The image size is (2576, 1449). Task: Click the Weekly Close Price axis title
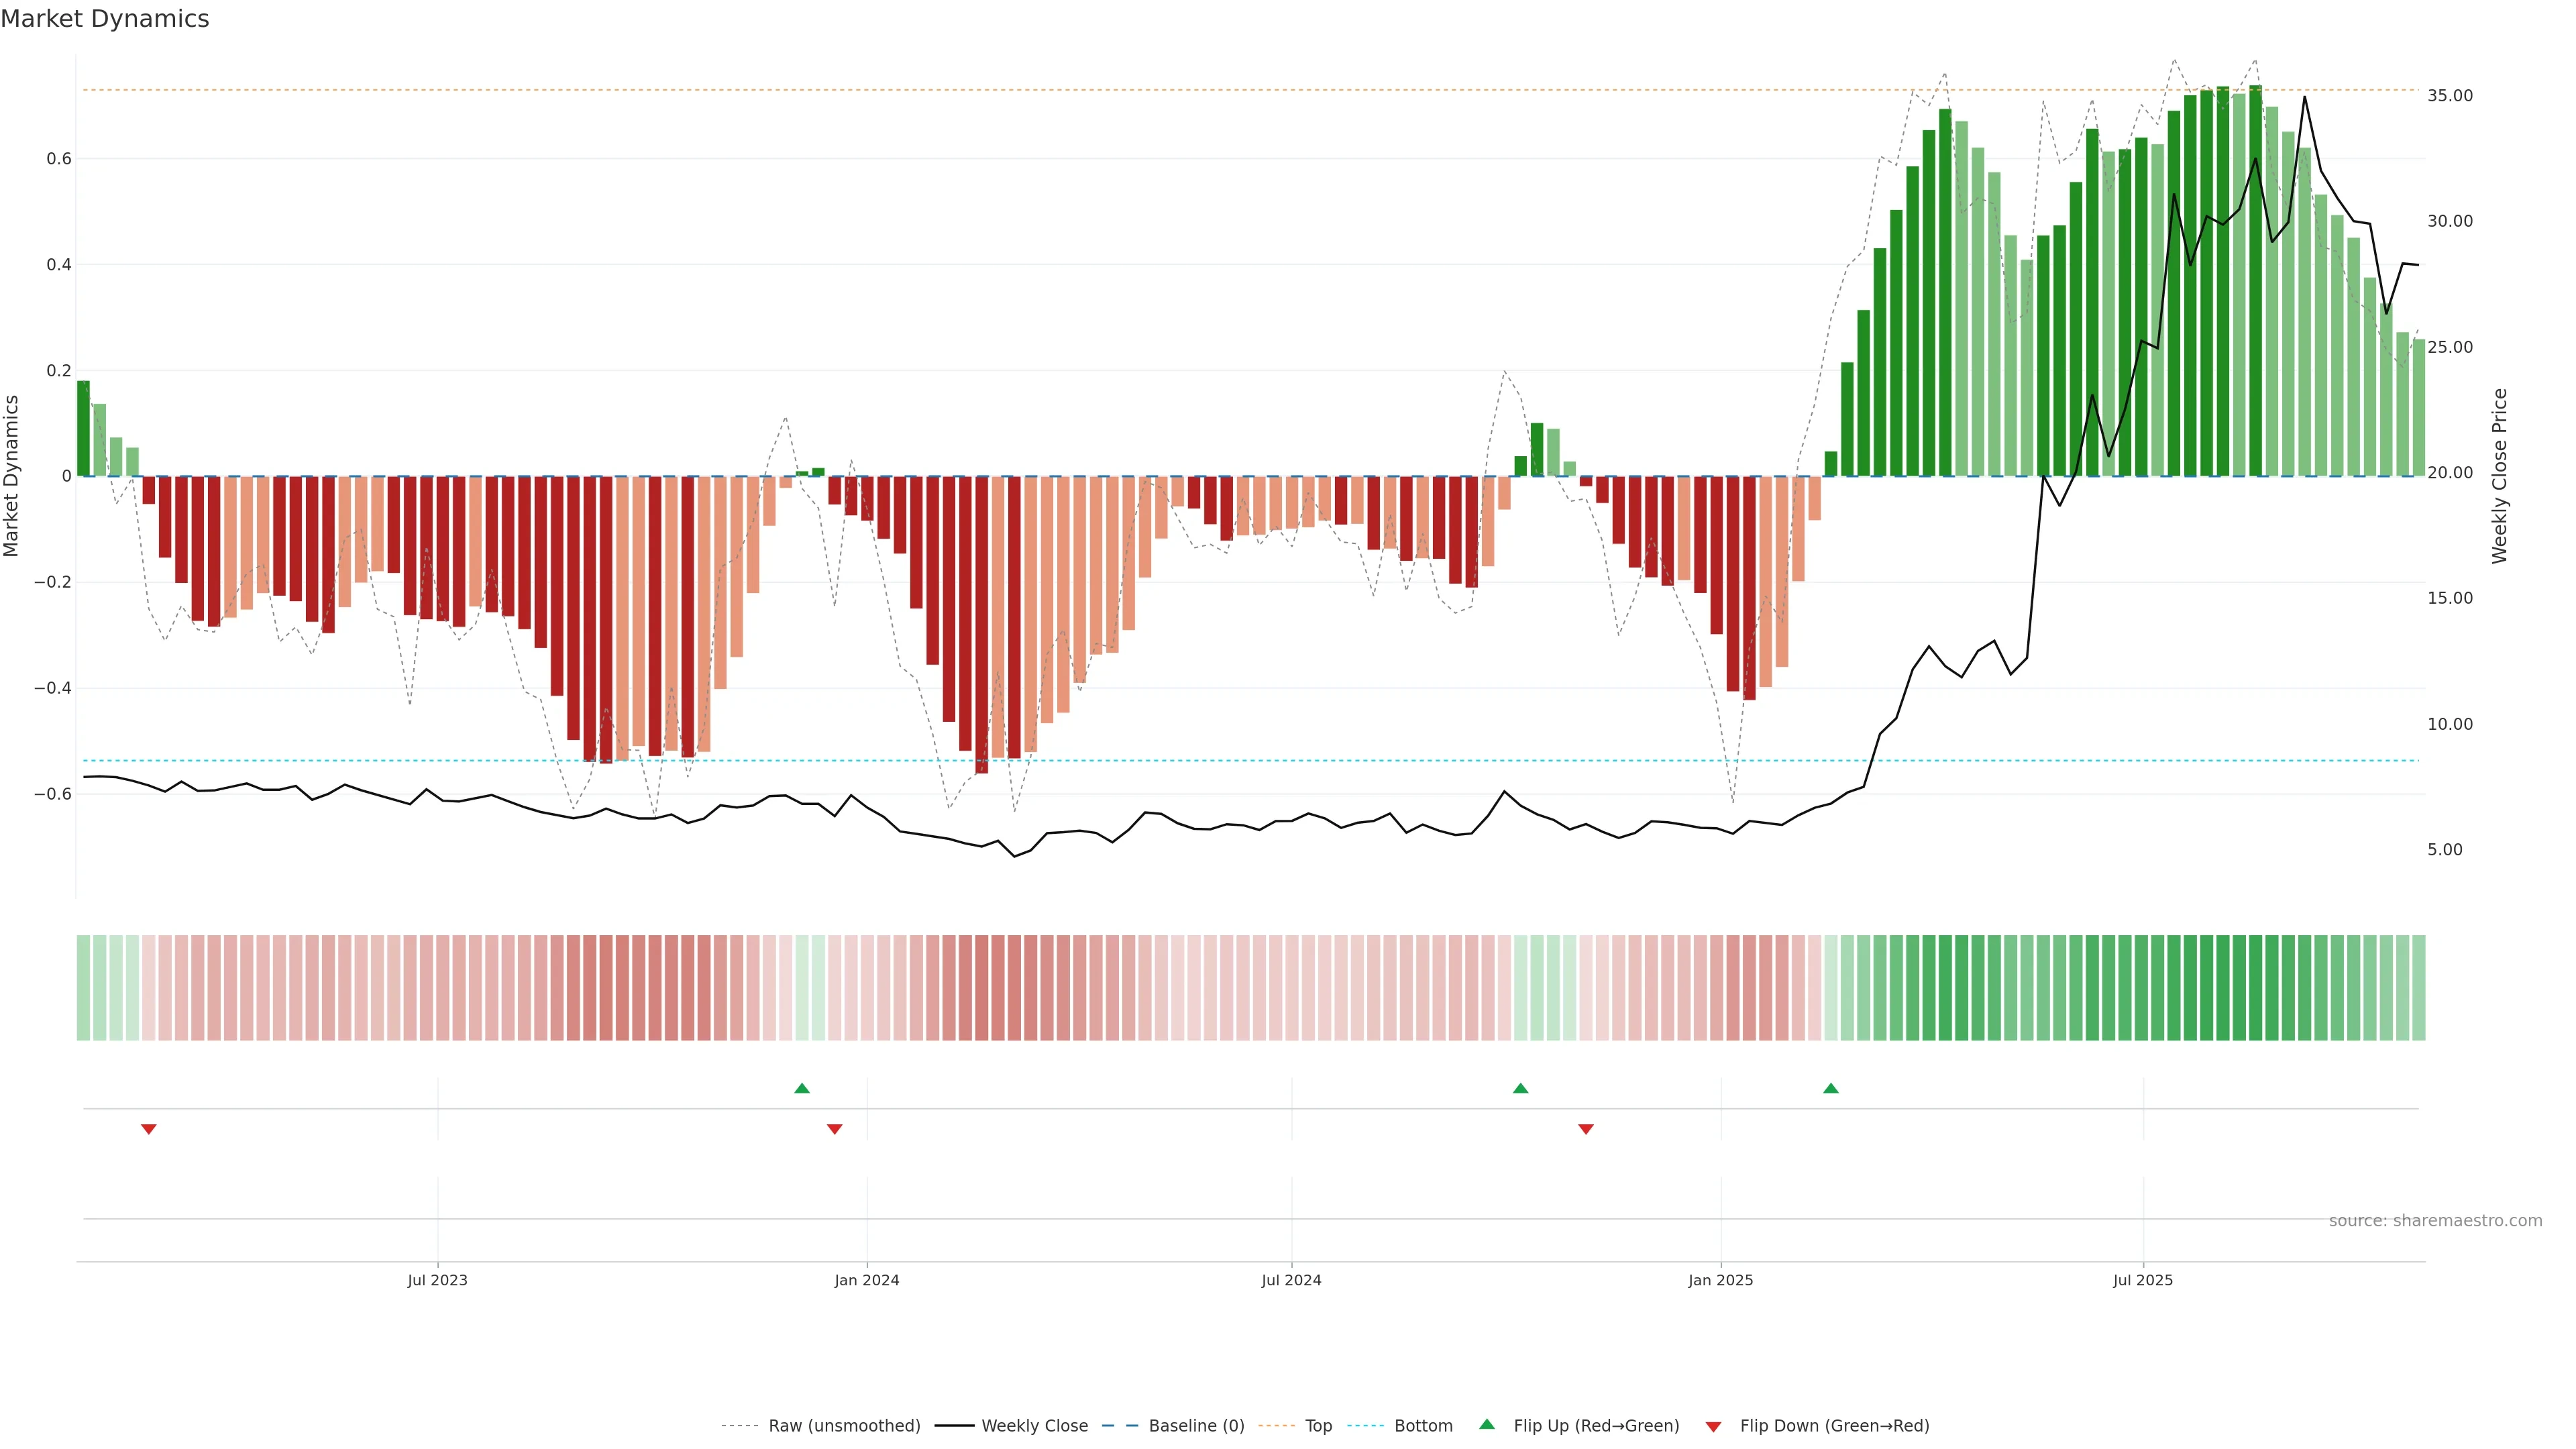coord(2500,476)
